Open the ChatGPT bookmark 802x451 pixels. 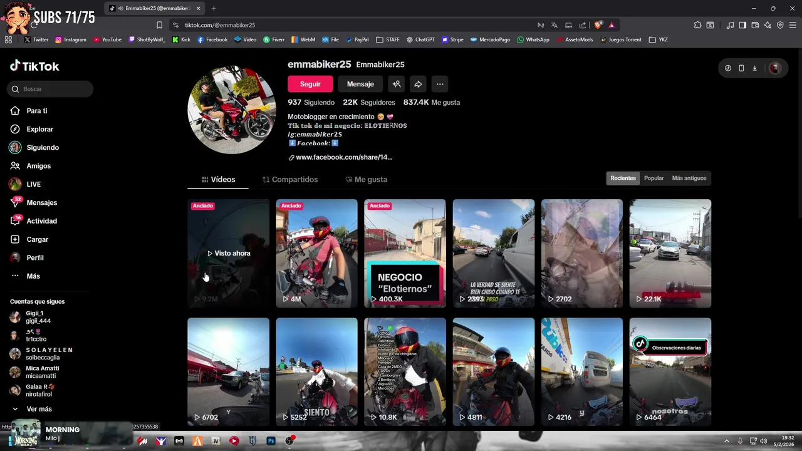420,39
